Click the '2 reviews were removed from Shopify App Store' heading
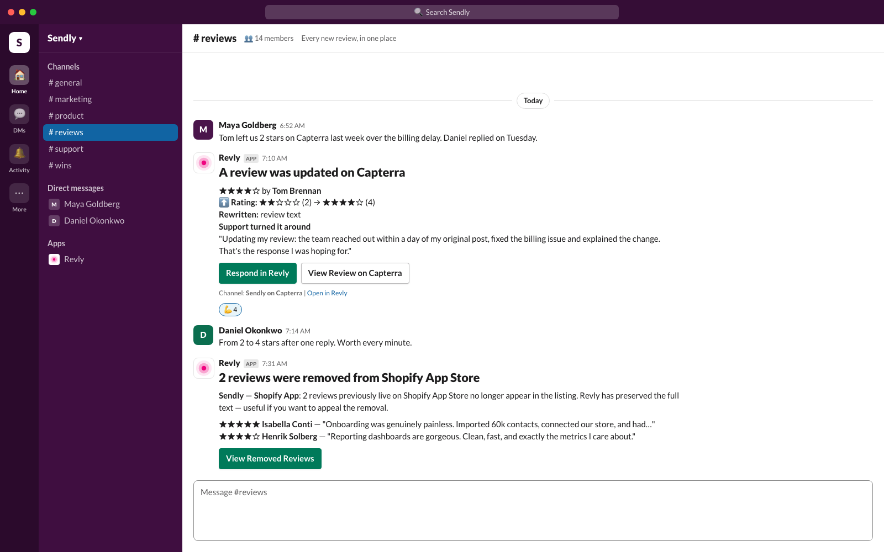This screenshot has height=552, width=884. coord(349,378)
